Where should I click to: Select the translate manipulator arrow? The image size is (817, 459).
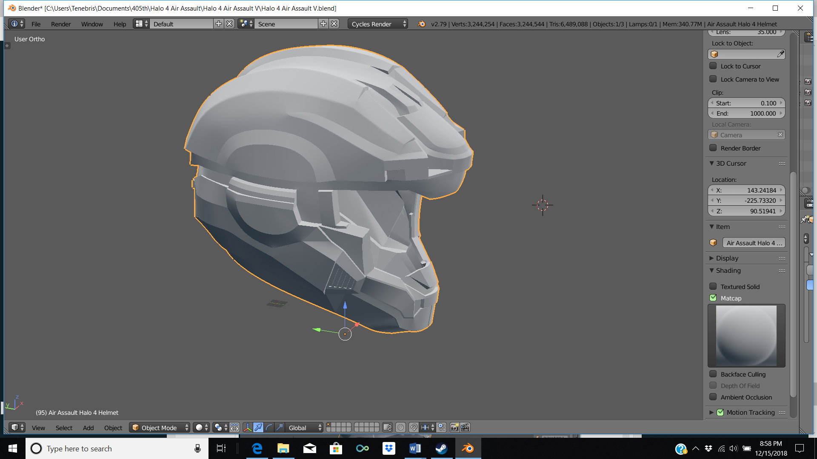258,428
